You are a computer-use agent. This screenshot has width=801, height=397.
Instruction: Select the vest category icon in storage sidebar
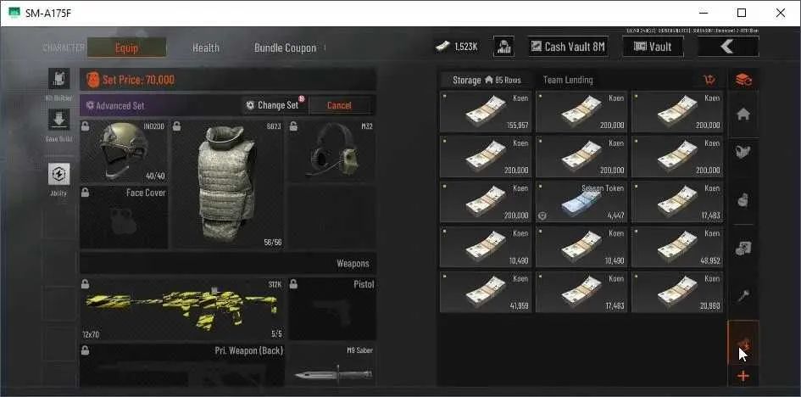(x=743, y=152)
